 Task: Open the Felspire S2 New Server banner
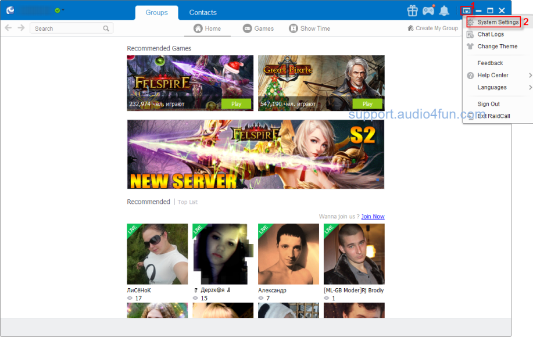point(256,154)
